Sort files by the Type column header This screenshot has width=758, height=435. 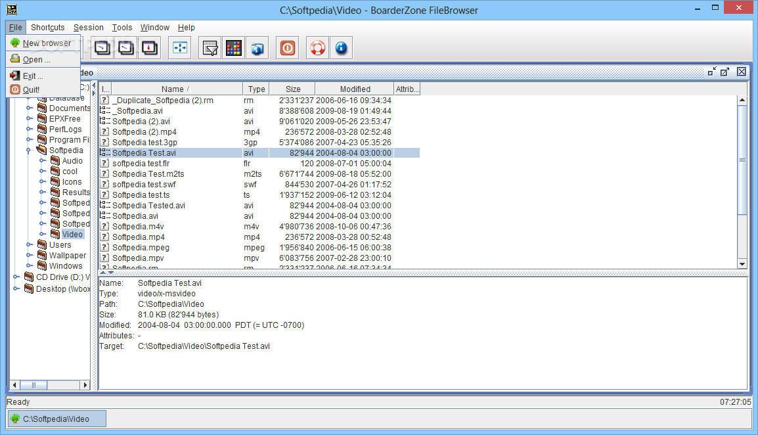tap(256, 89)
